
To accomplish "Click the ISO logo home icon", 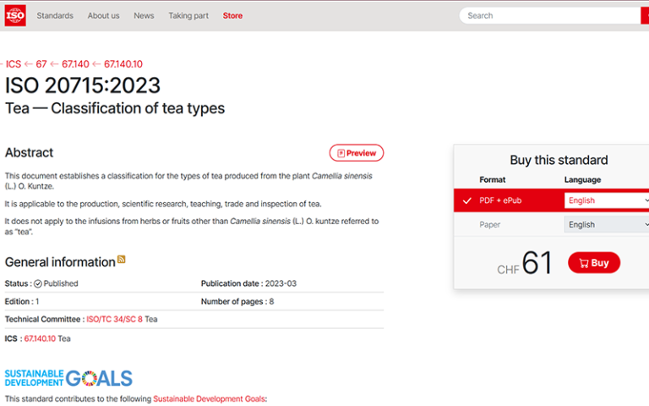I will pyautogui.click(x=15, y=16).
